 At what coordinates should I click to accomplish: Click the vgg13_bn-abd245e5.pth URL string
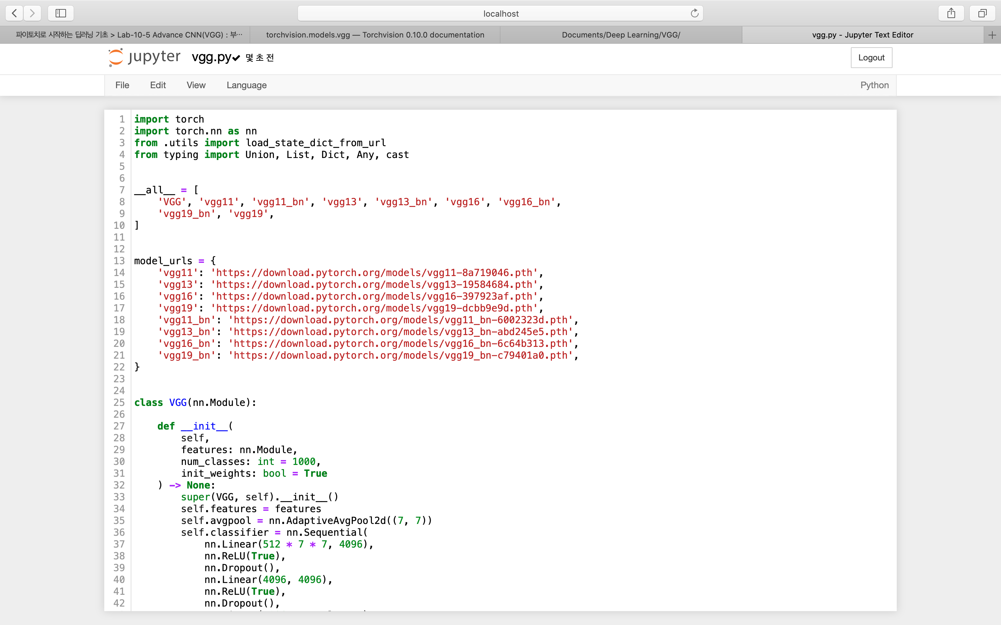pyautogui.click(x=401, y=332)
